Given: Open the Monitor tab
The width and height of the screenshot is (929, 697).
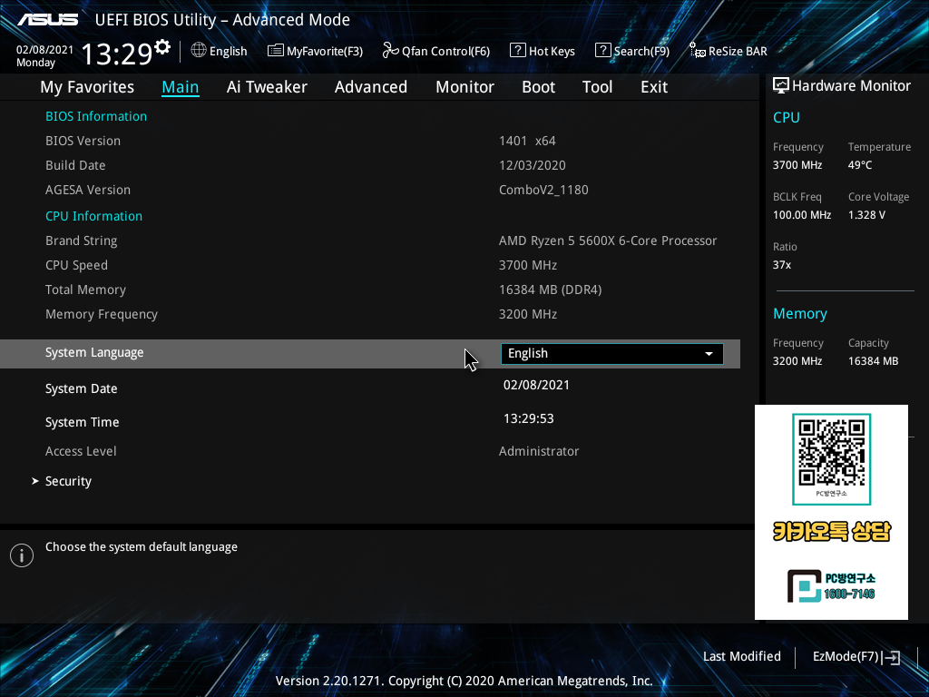Looking at the screenshot, I should 464,87.
